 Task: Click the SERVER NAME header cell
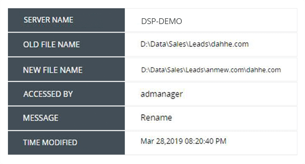(x=66, y=20)
